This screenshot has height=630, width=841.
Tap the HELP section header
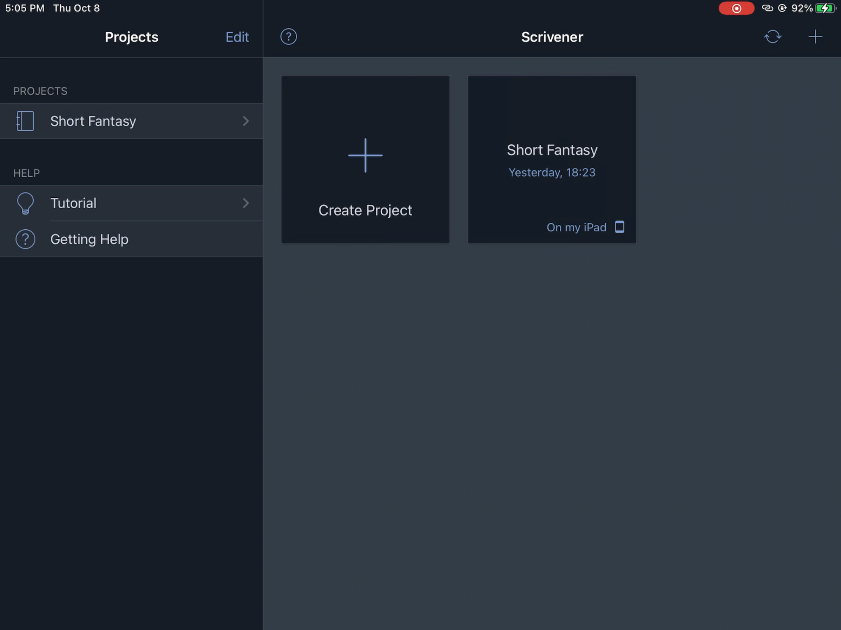tap(27, 173)
